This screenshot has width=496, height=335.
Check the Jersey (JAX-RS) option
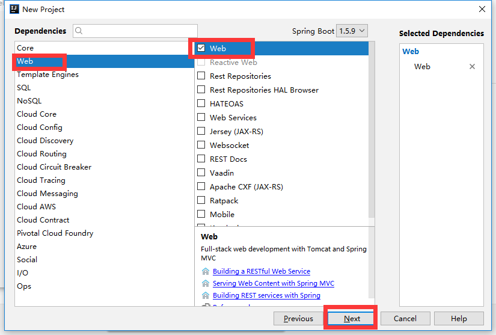pyautogui.click(x=201, y=131)
